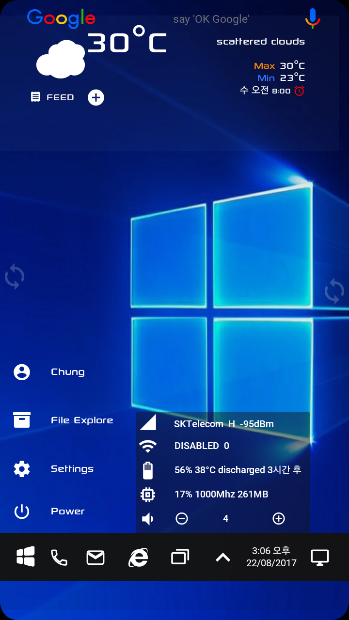Image resolution: width=349 pixels, height=620 pixels.
Task: Decrease volume with the minus button
Action: pos(182,519)
